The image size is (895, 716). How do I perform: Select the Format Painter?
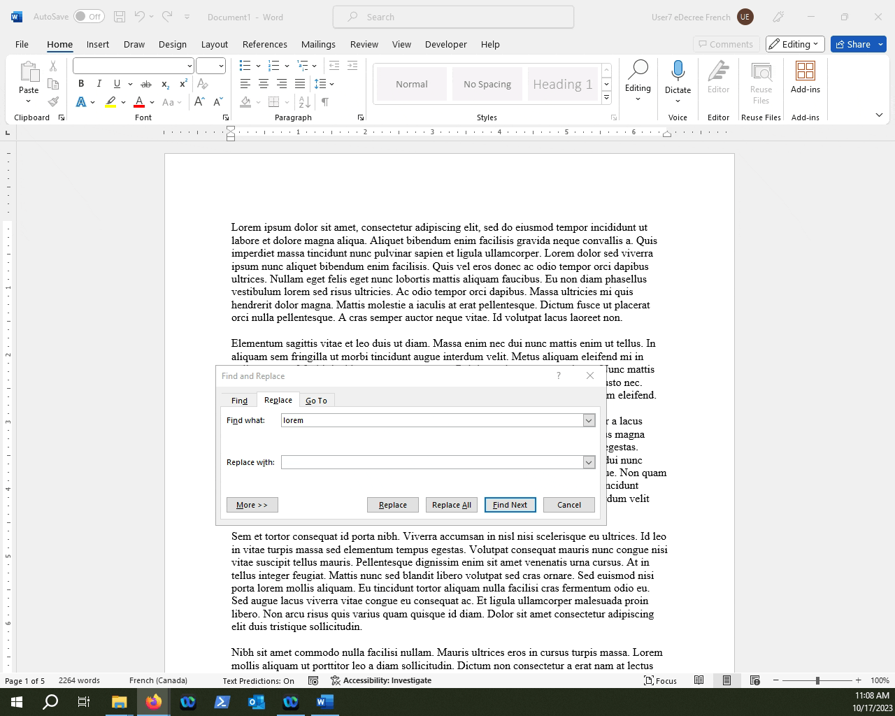(x=53, y=101)
